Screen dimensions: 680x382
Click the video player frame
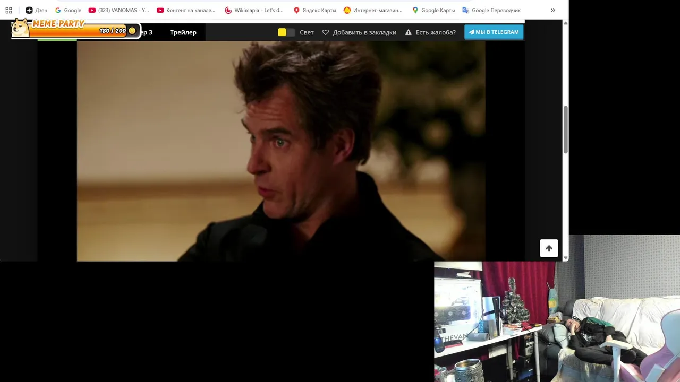[x=281, y=151]
